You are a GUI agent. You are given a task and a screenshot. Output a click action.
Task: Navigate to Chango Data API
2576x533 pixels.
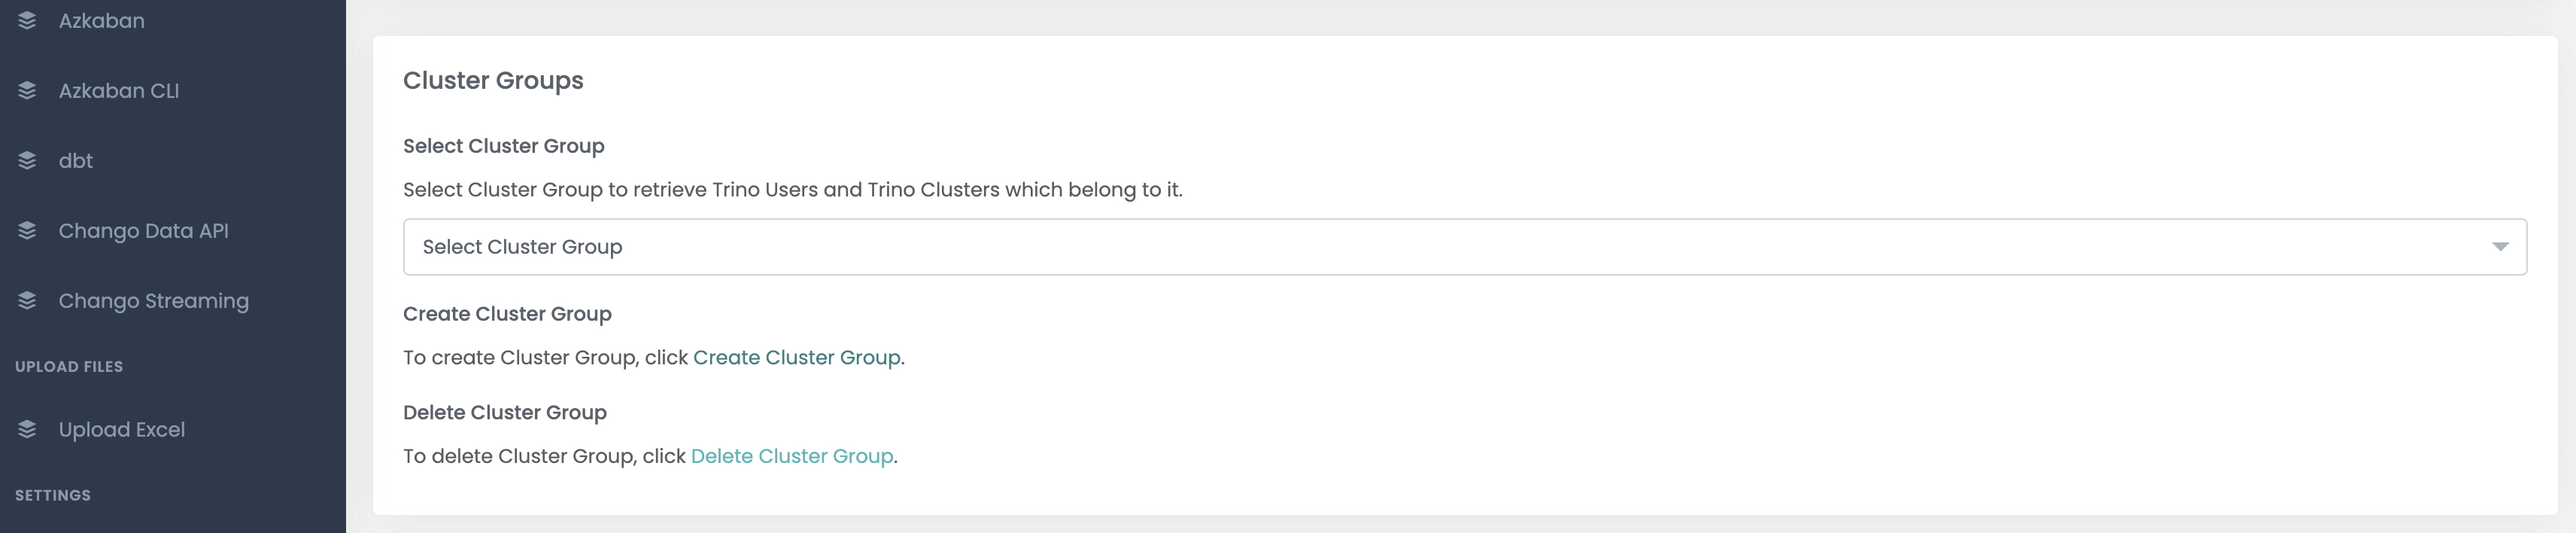(x=173, y=230)
